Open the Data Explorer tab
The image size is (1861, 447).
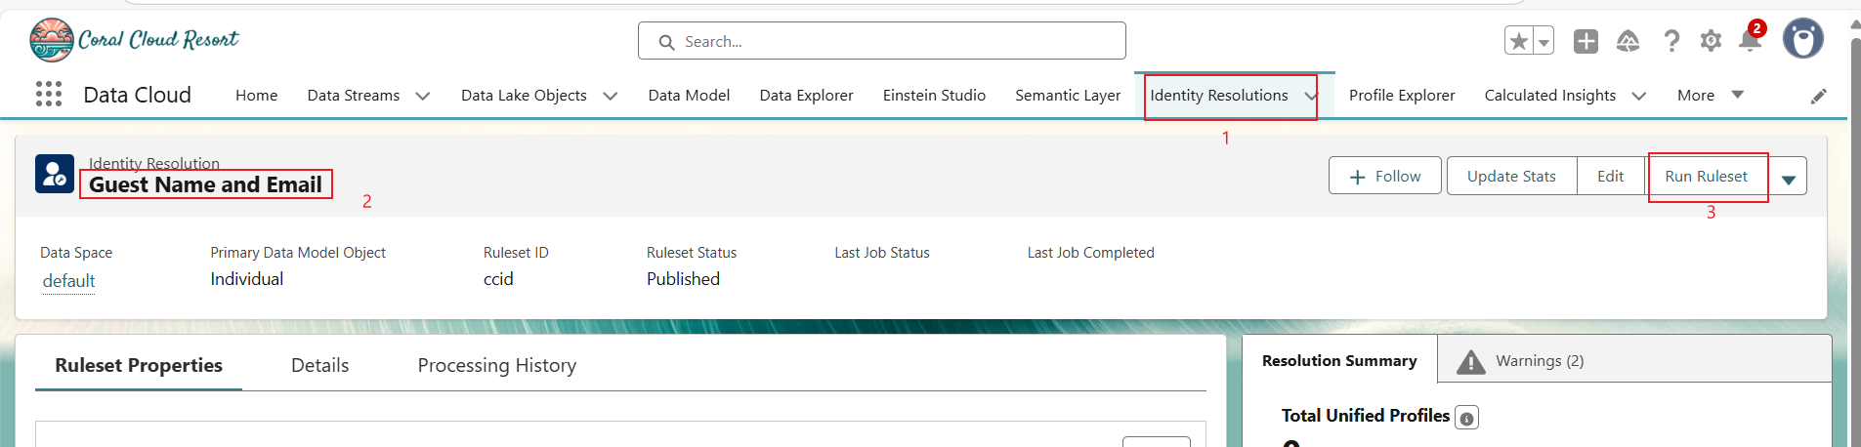coord(806,95)
